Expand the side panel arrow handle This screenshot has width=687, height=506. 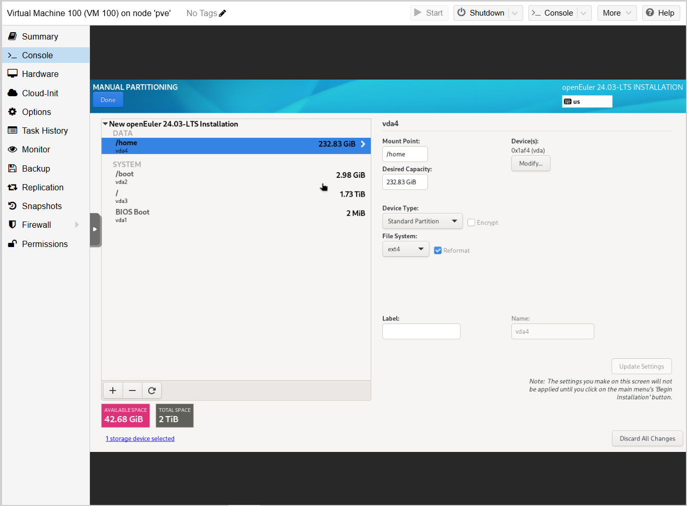pyautogui.click(x=95, y=229)
